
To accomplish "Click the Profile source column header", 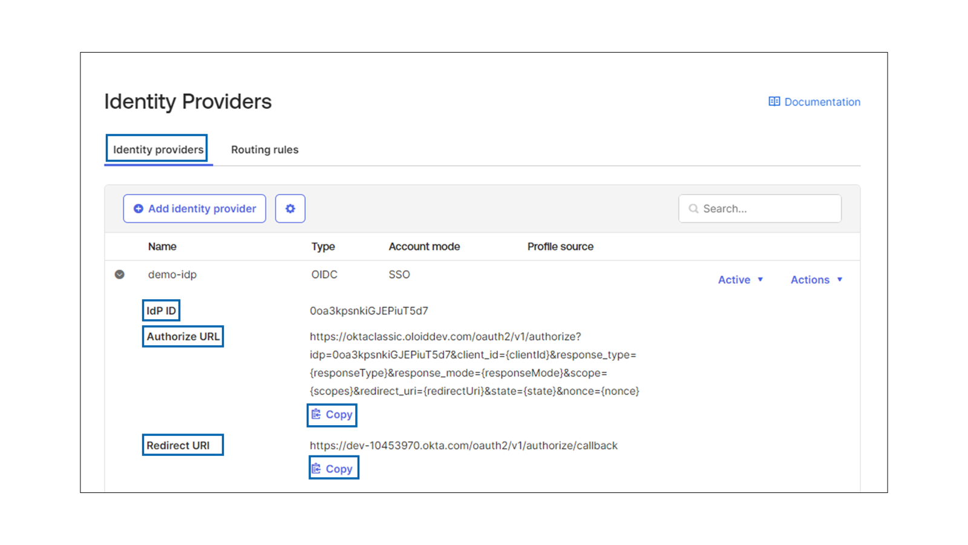I will 560,246.
